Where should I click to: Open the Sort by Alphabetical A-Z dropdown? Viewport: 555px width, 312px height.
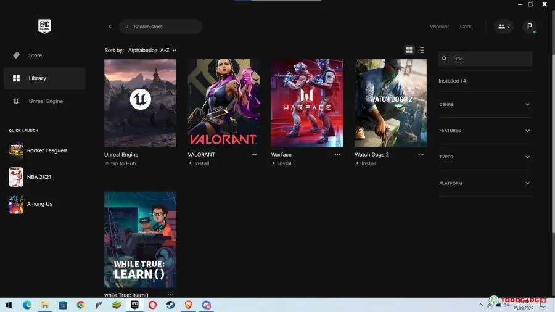pos(152,50)
